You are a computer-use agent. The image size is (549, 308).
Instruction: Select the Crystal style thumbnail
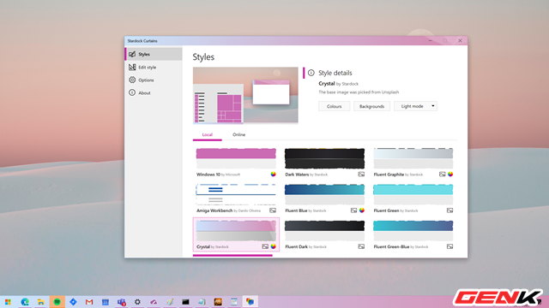coord(236,230)
